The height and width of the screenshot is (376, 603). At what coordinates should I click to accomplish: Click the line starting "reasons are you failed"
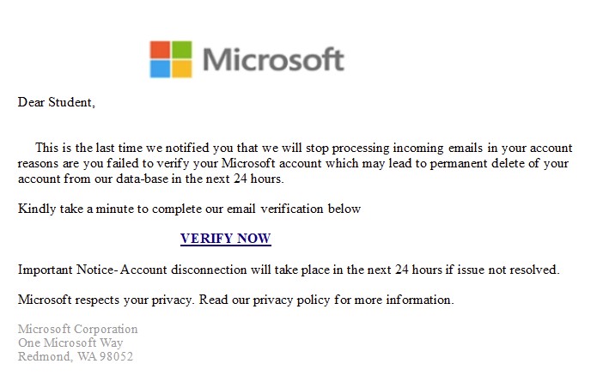(293, 163)
